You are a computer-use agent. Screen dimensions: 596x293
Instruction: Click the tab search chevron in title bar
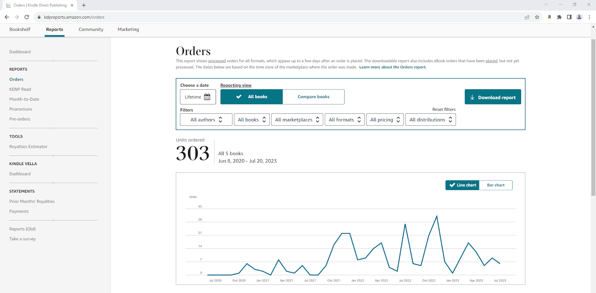(546, 4)
